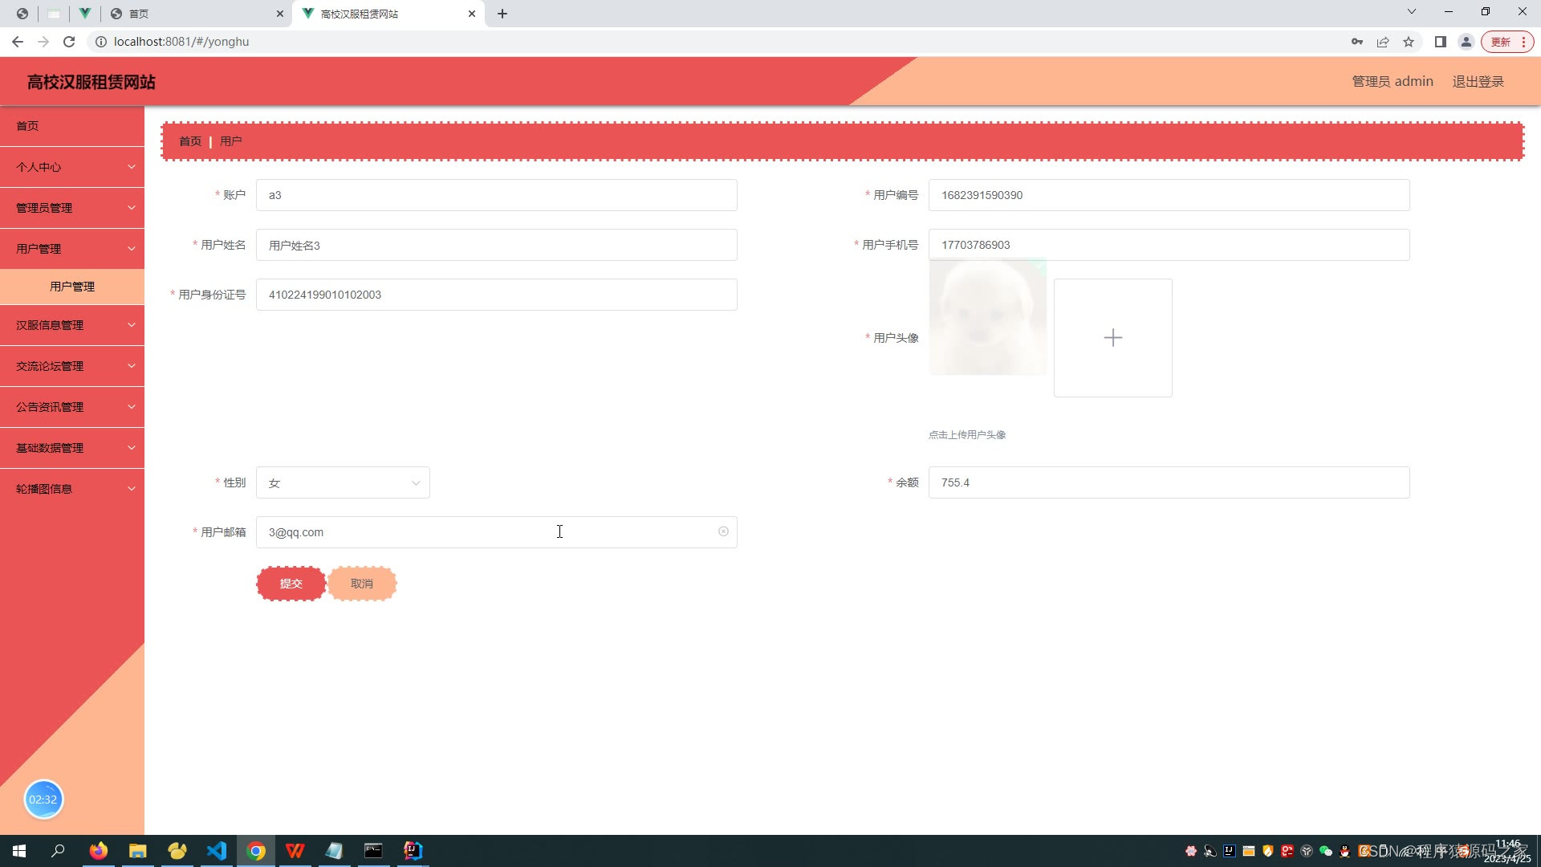Click the 取消 cancel button
This screenshot has height=867, width=1541.
[x=362, y=584]
